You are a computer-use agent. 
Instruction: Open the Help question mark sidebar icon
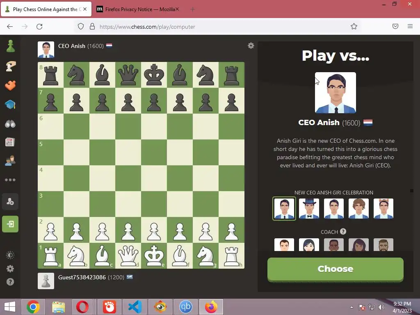pyautogui.click(x=10, y=282)
